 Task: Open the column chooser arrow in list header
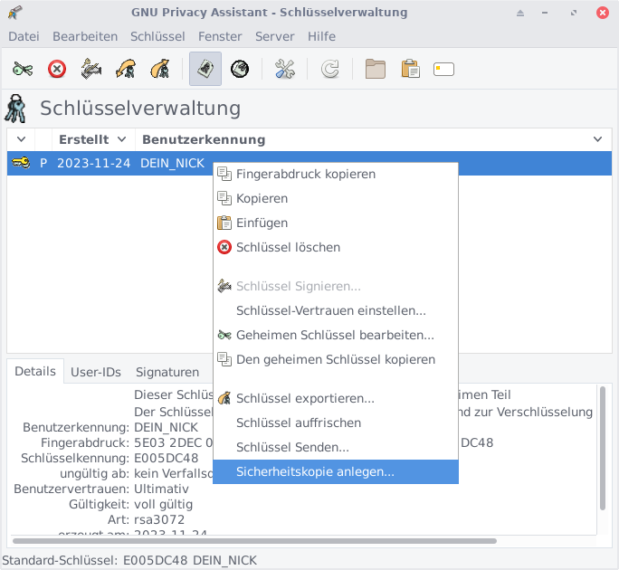click(x=597, y=139)
